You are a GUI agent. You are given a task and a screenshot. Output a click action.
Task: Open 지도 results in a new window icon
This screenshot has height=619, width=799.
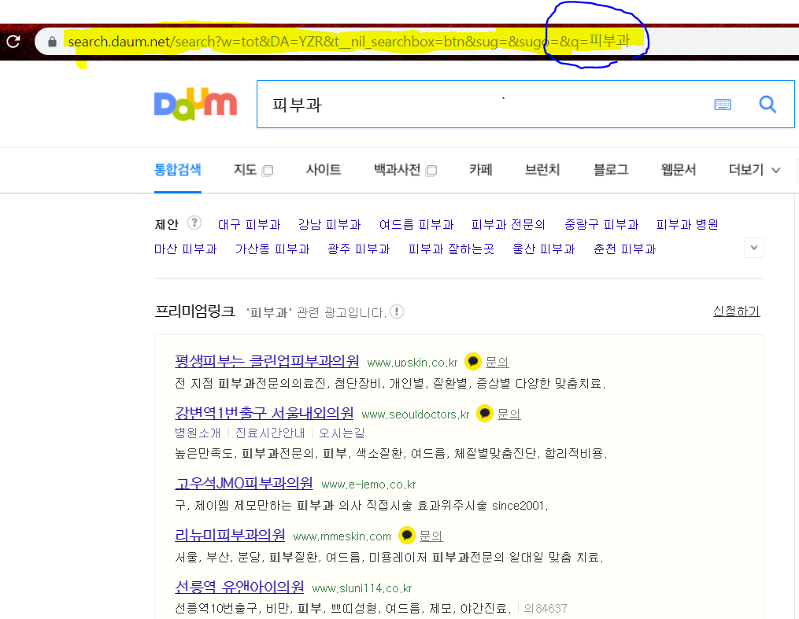click(268, 171)
